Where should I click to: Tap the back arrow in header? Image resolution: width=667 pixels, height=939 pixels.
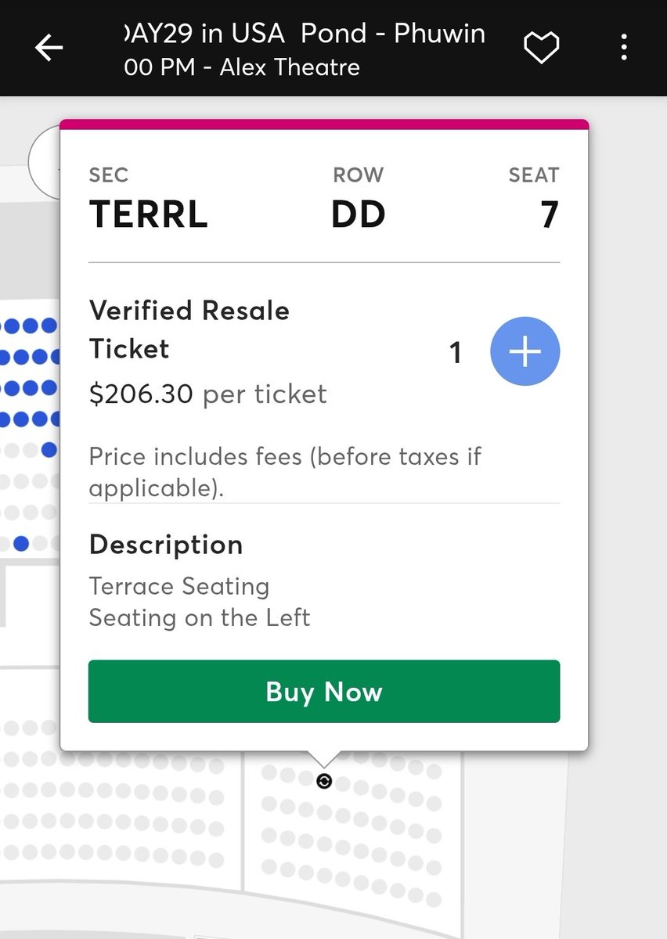[49, 49]
